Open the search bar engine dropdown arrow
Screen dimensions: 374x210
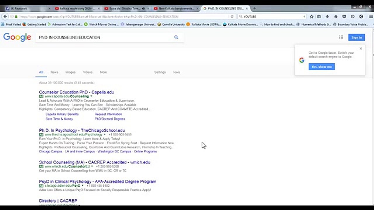[304, 17]
